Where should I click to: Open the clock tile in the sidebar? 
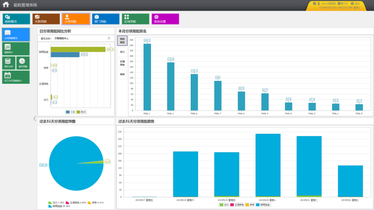[23, 63]
